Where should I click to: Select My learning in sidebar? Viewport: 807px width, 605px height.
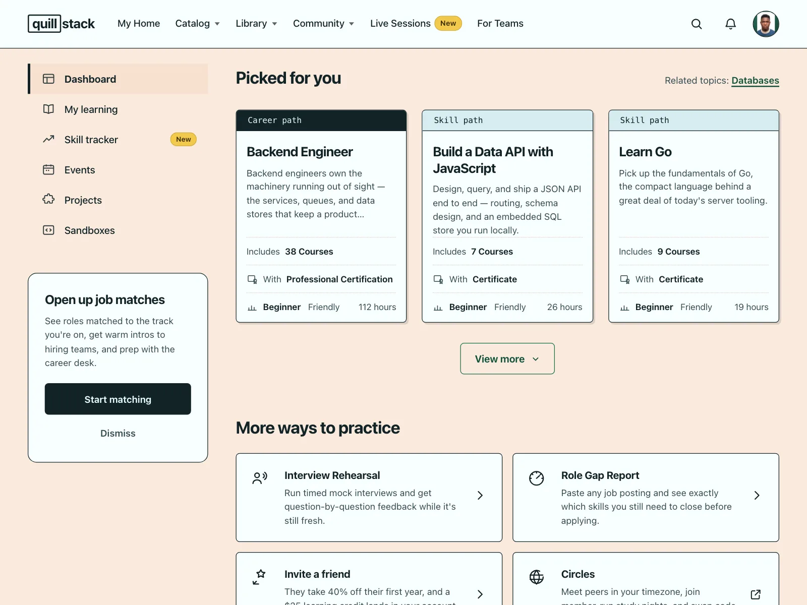click(x=118, y=109)
